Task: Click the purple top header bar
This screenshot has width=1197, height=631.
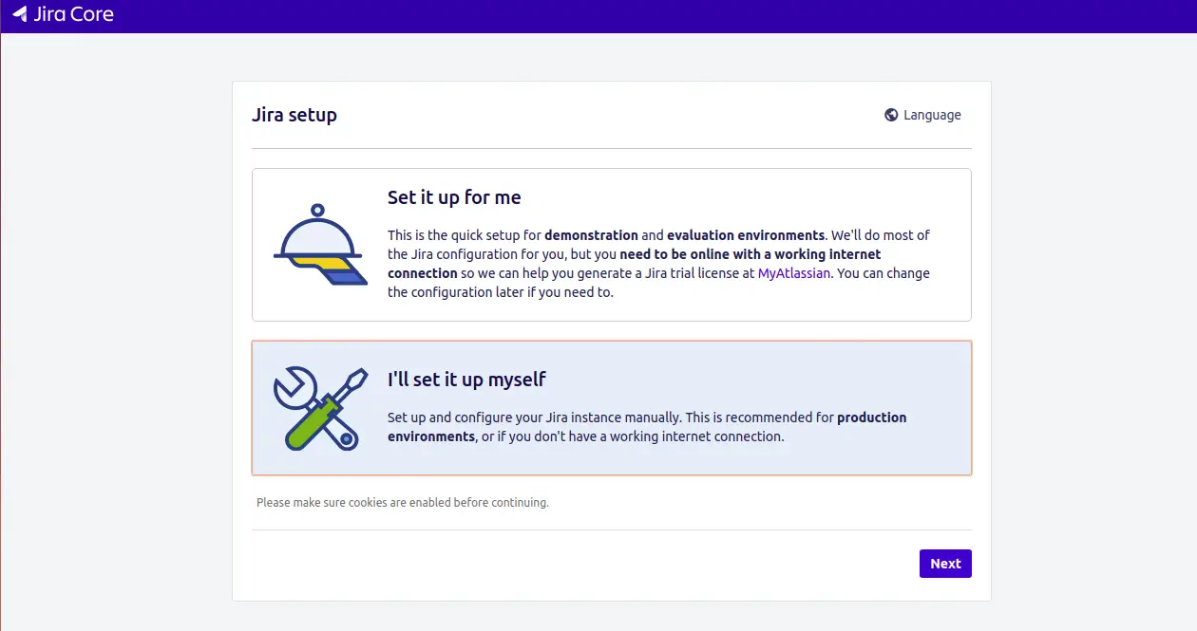Action: 598,16
